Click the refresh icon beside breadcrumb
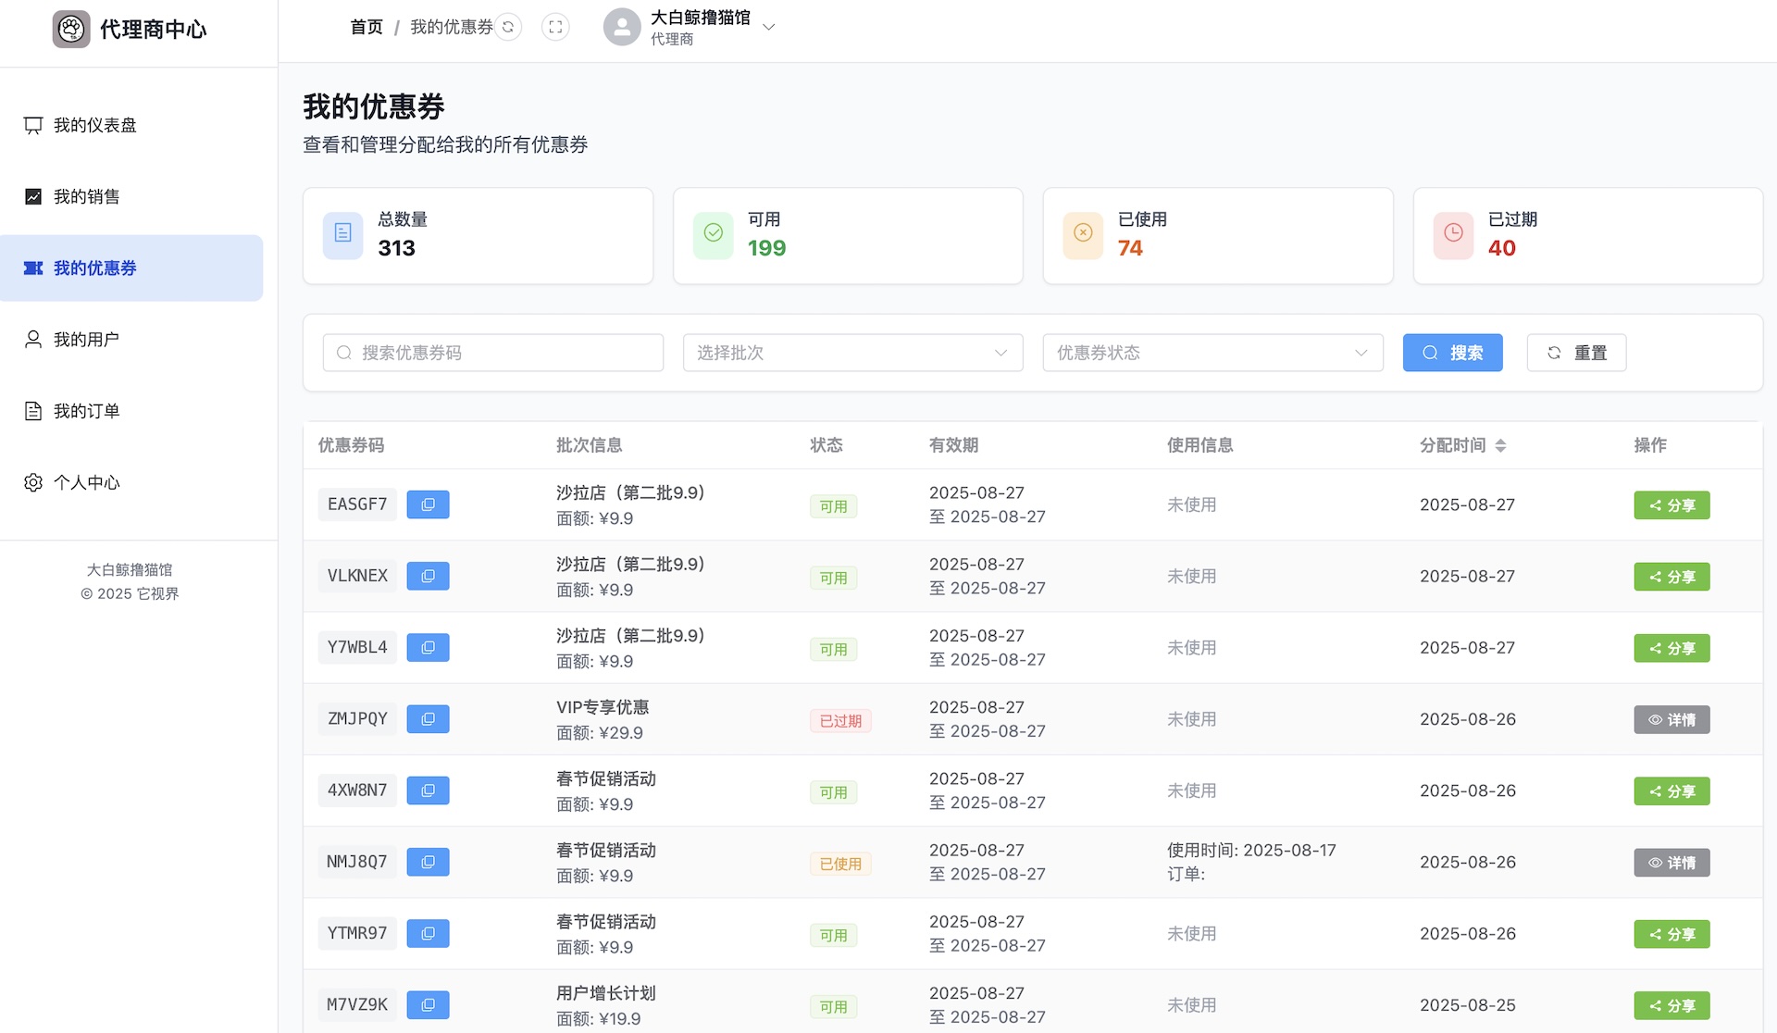This screenshot has width=1777, height=1033. pos(508,27)
